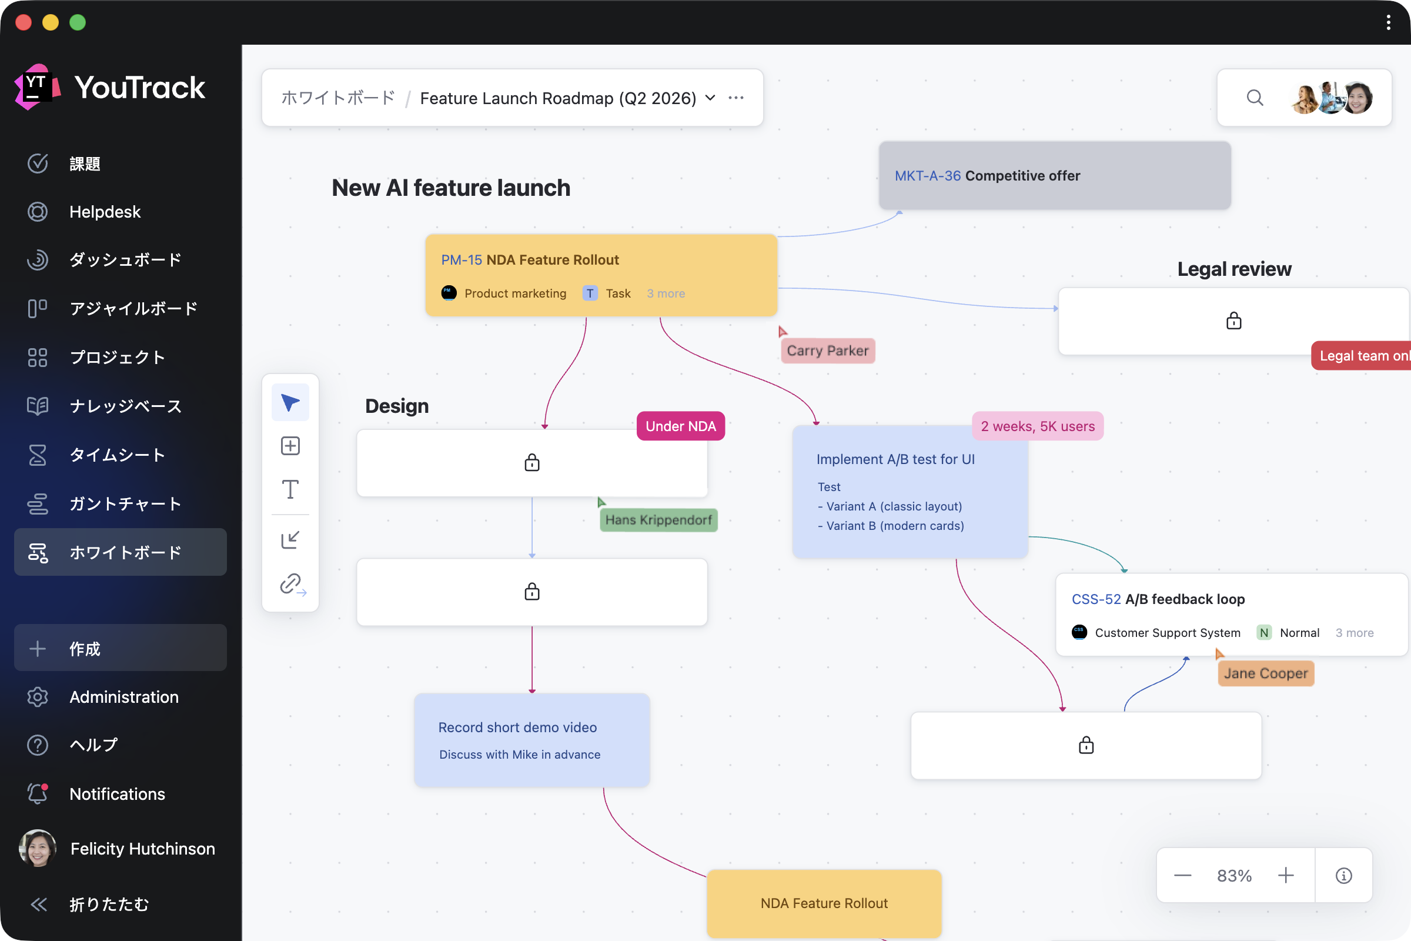1411x941 pixels.
Task: Zoom in with the plus button
Action: pos(1286,876)
